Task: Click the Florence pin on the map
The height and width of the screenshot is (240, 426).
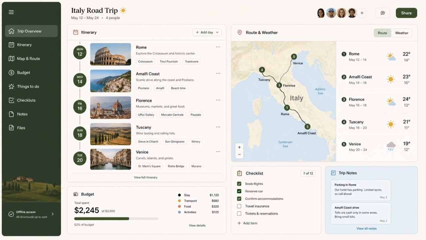Action: (279, 85)
